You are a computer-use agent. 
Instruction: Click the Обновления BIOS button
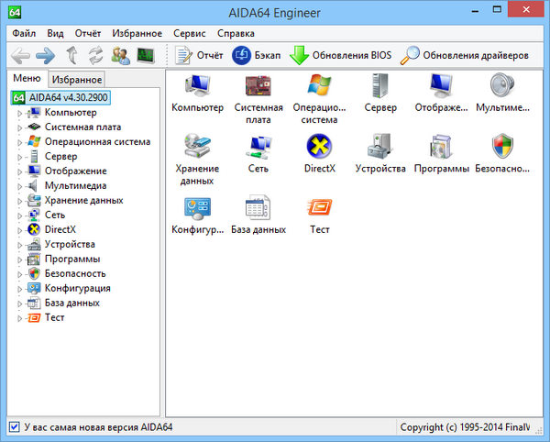(340, 55)
